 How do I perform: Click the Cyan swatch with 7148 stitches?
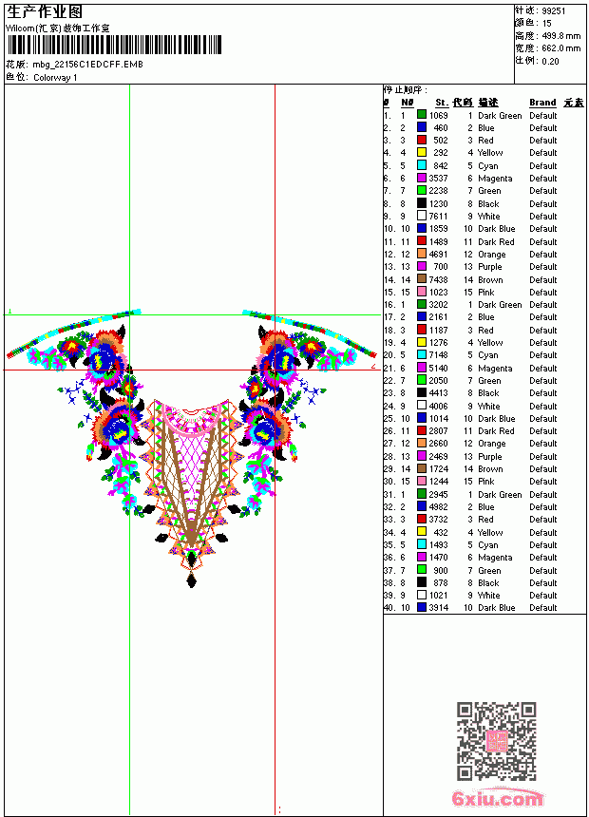422,355
